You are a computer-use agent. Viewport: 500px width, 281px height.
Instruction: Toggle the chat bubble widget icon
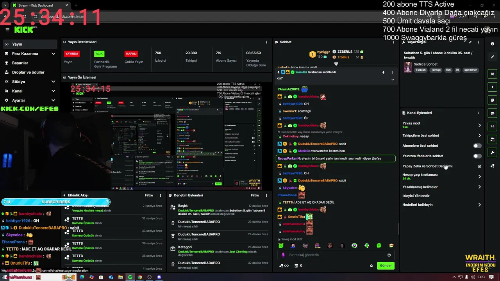(x=493, y=113)
